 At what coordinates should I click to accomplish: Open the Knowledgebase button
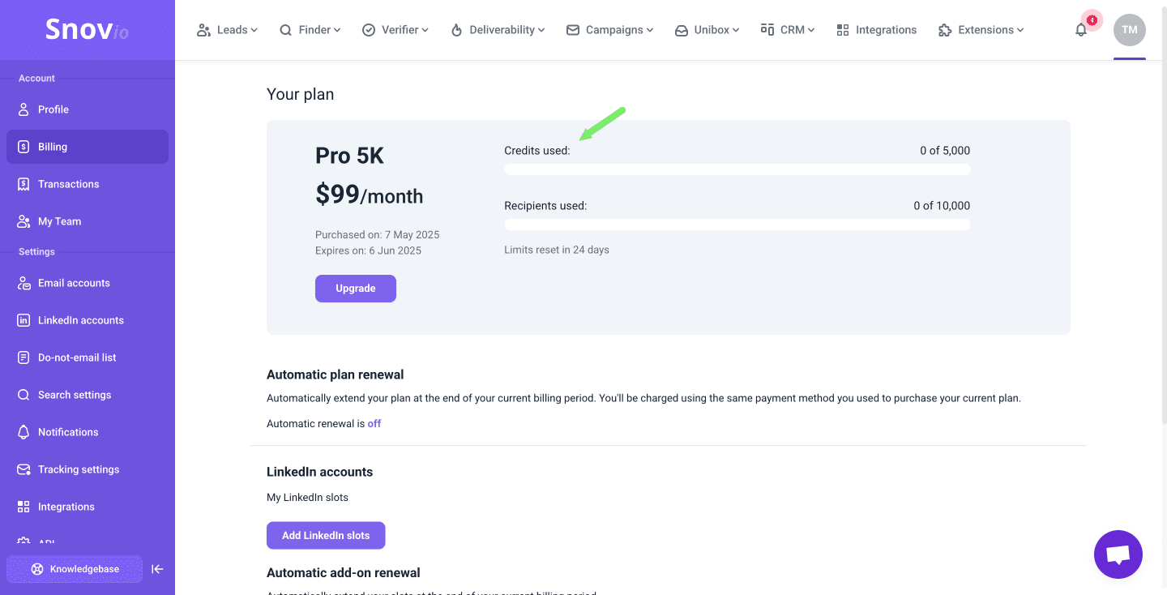75,569
